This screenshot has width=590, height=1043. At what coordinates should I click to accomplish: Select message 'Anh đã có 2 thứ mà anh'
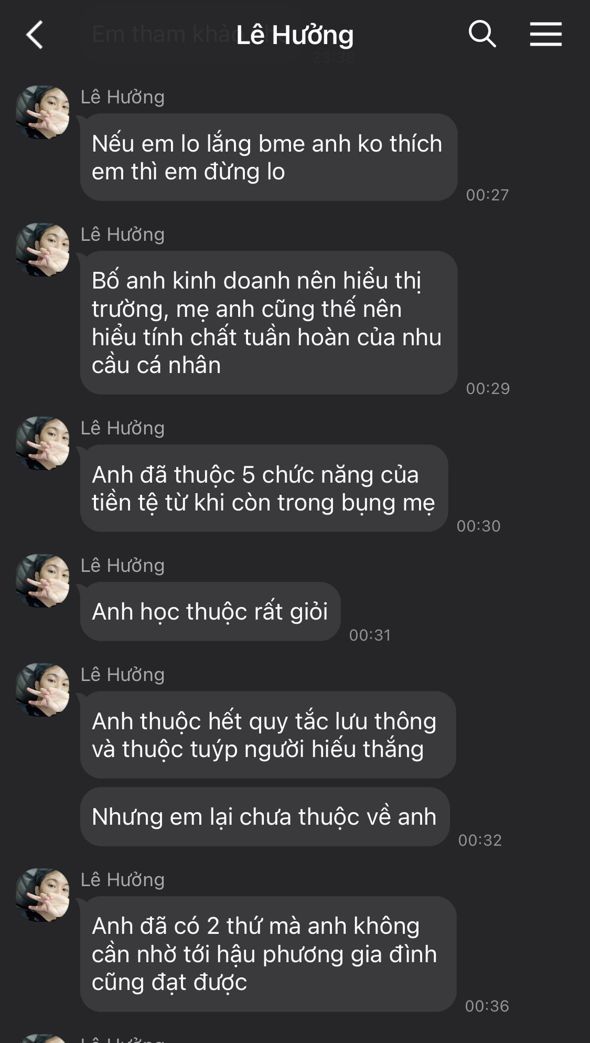269,954
